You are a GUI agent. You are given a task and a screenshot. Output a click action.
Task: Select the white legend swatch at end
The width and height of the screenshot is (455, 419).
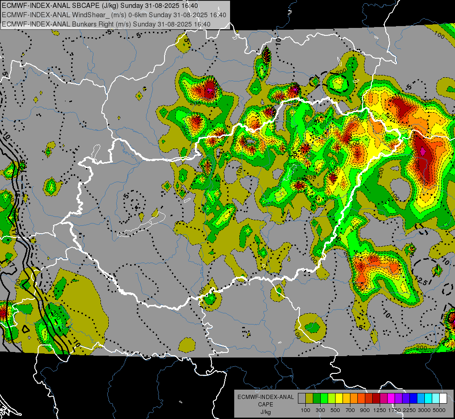coord(443,399)
